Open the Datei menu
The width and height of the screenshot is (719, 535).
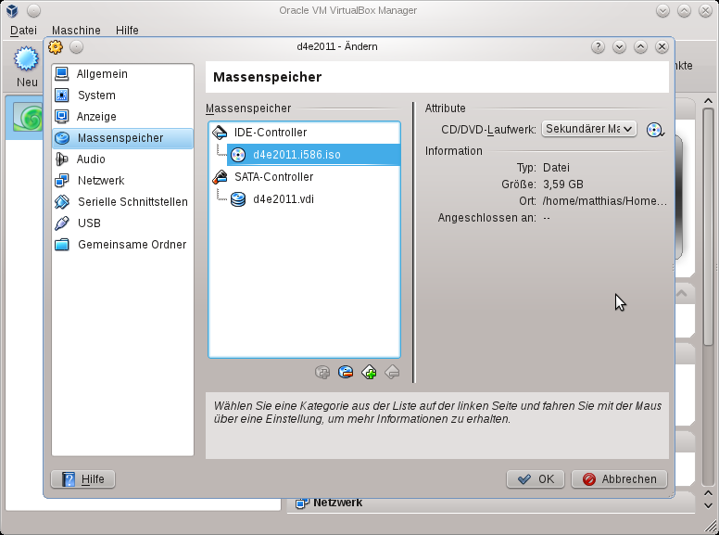[x=23, y=31]
